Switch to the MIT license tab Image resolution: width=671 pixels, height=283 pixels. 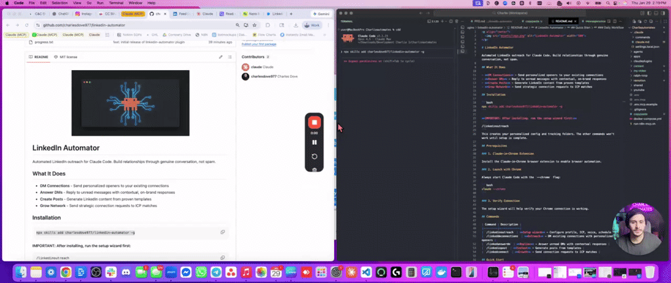66,57
